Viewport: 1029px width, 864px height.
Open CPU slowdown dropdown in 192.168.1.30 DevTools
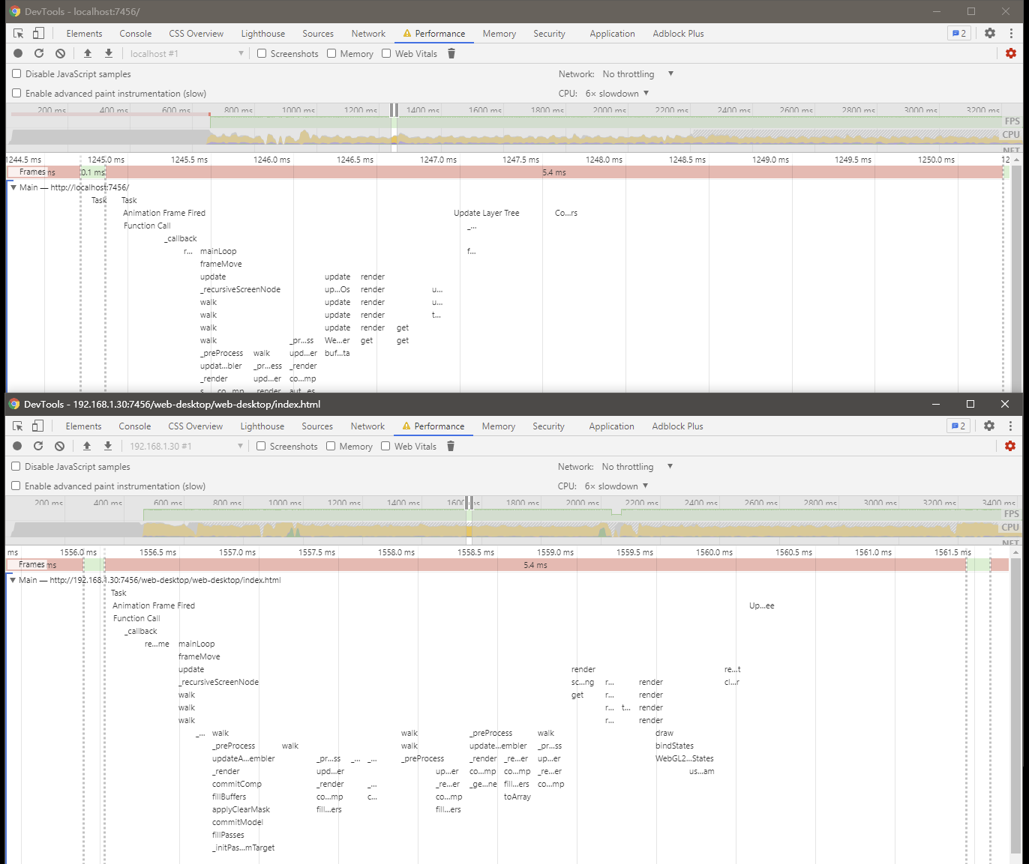tap(616, 486)
